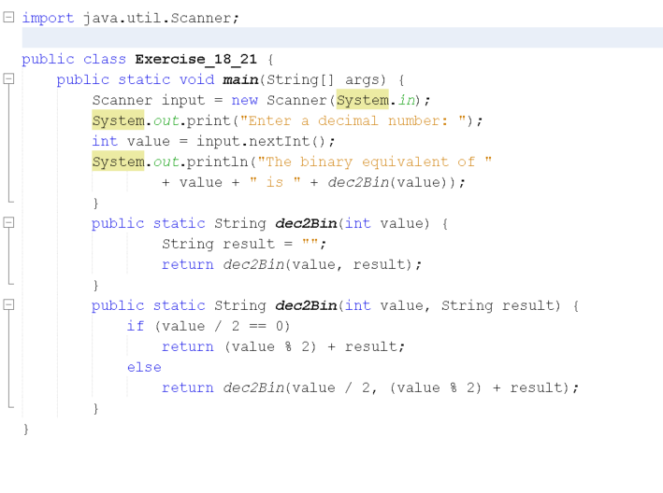The image size is (663, 493).
Task: Collapse the main method fold marker
Action: click(8, 78)
